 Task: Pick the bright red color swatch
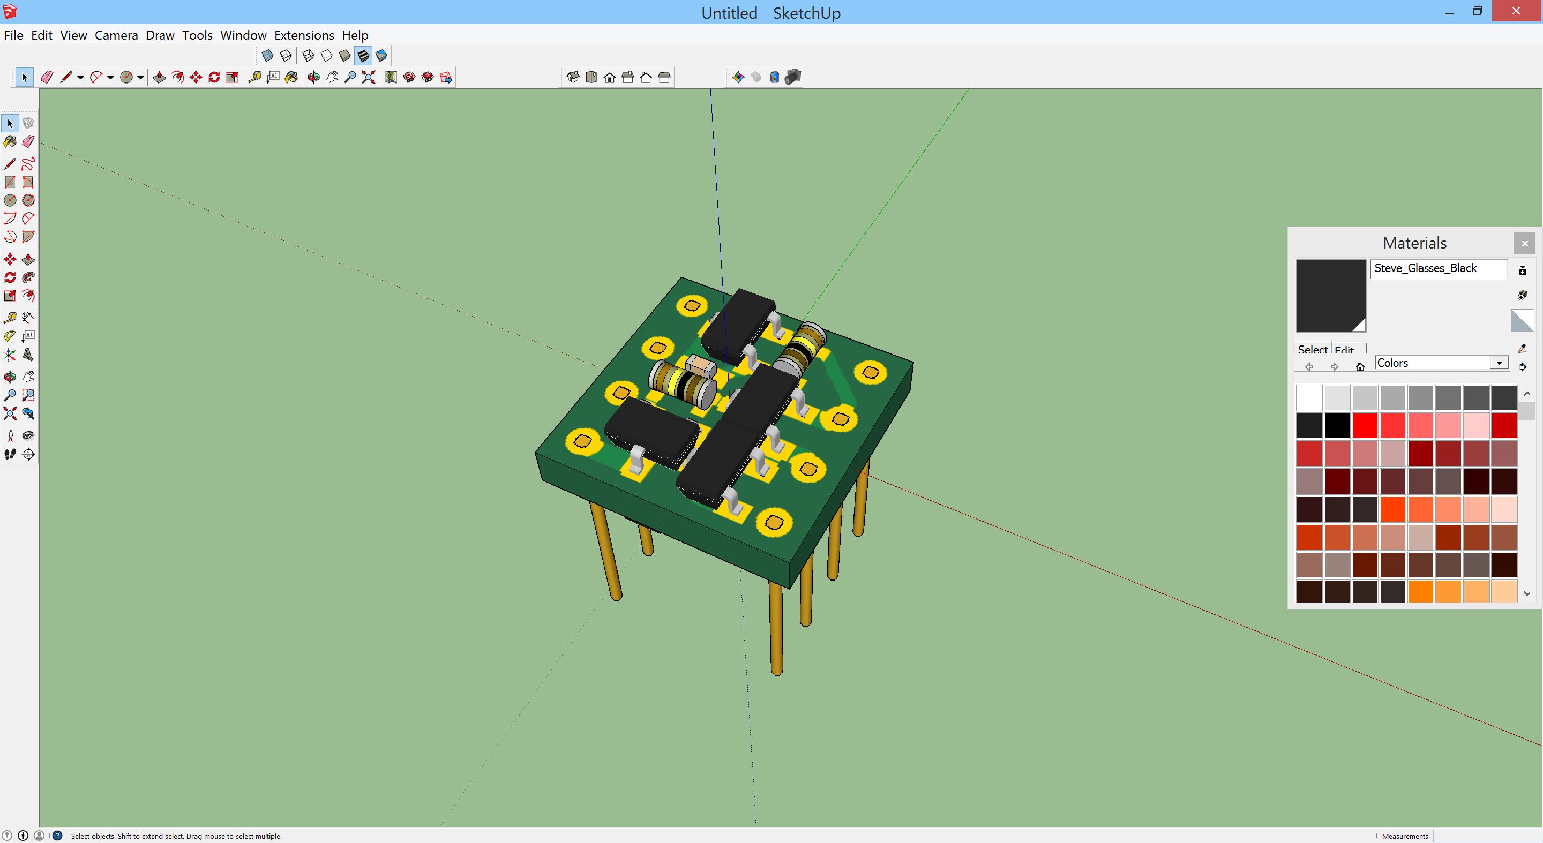pos(1365,426)
